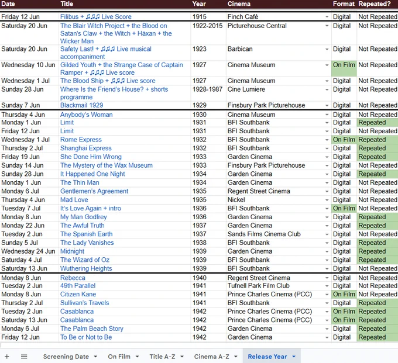Open cinema dropdown for Picturehouse Central row
The image size is (398, 363).
pos(327,26)
